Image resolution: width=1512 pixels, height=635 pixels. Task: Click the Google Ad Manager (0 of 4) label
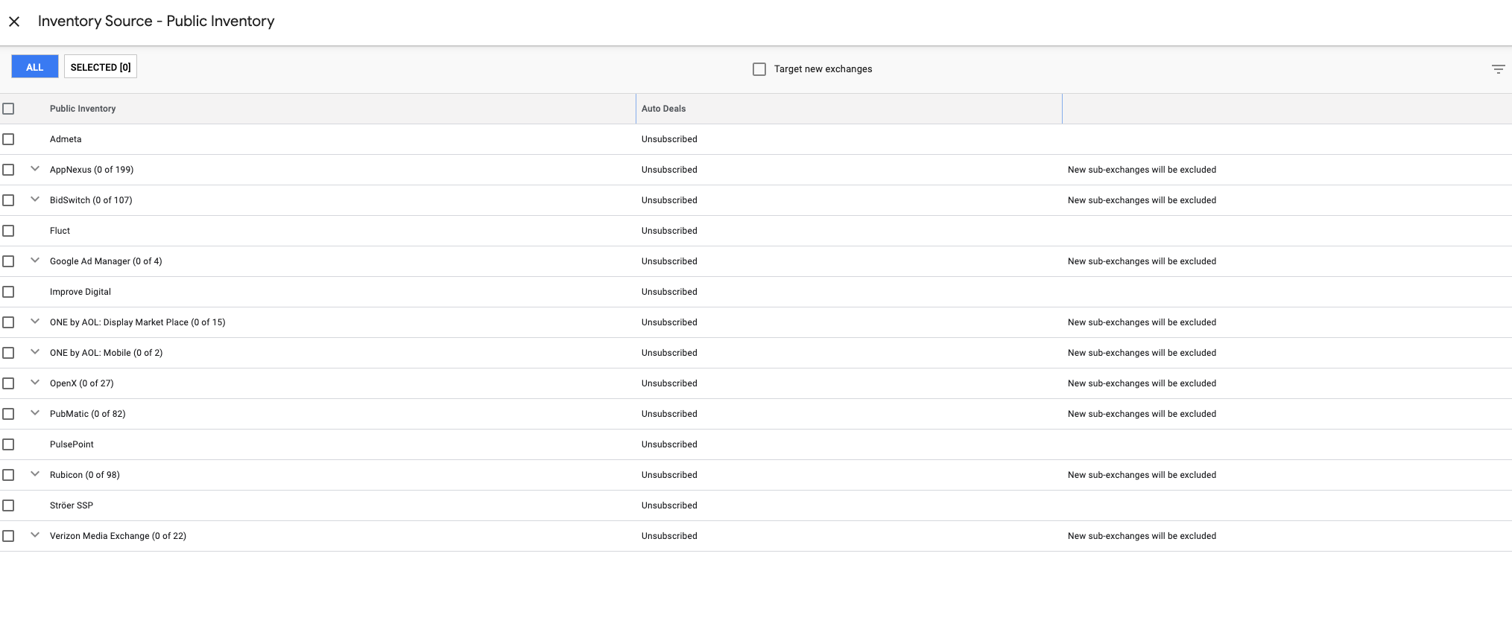106,261
